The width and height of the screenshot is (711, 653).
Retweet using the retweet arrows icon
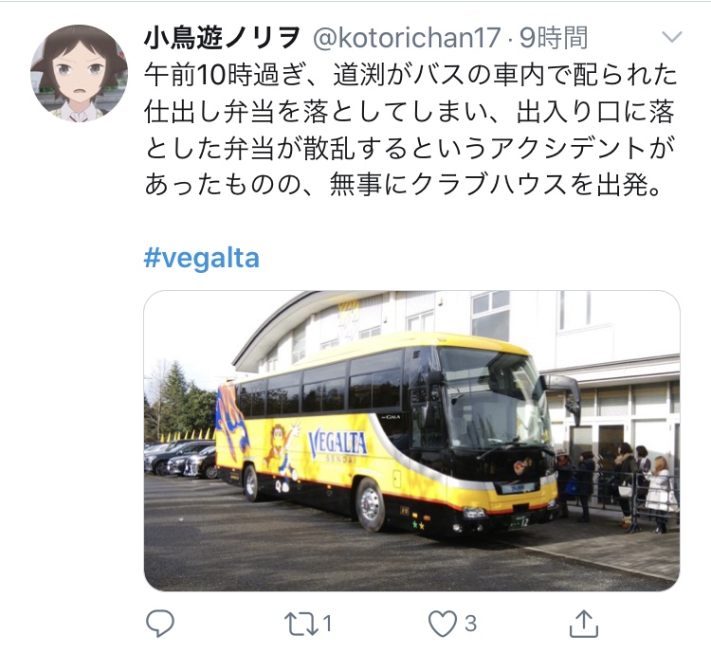[301, 624]
